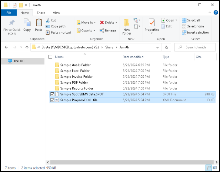Open the View ribbon tab

(x=56, y=13)
